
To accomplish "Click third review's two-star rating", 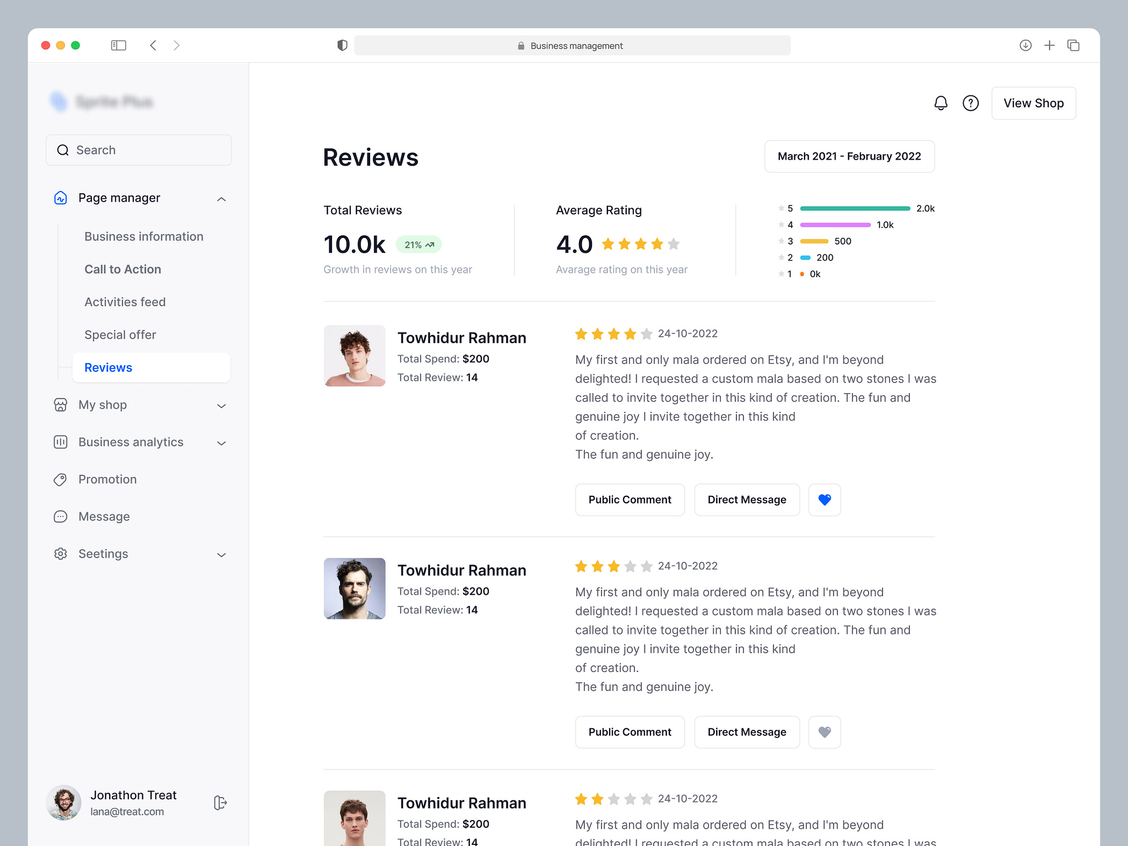I will (x=614, y=799).
